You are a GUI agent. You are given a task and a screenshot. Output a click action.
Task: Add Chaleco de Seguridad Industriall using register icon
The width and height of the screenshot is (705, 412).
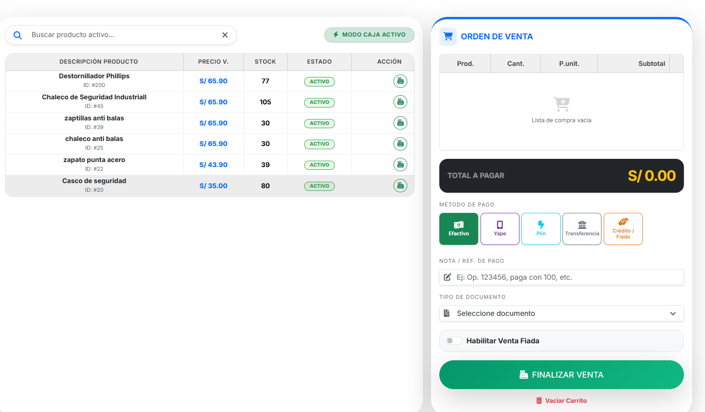coord(400,102)
